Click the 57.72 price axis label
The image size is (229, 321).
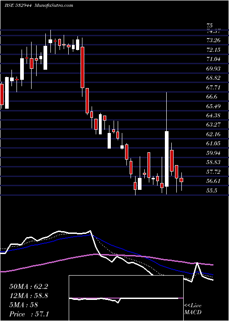coord(213,172)
